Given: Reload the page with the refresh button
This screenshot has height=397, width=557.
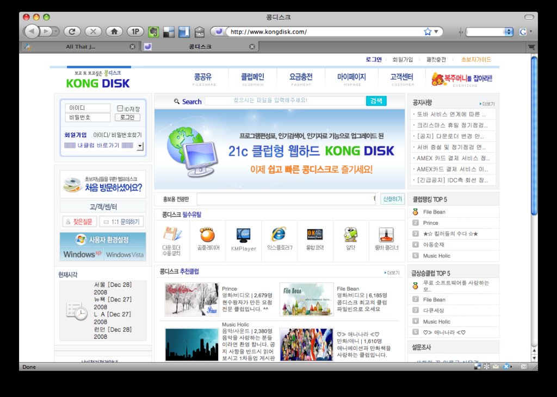Looking at the screenshot, I should pos(72,31).
